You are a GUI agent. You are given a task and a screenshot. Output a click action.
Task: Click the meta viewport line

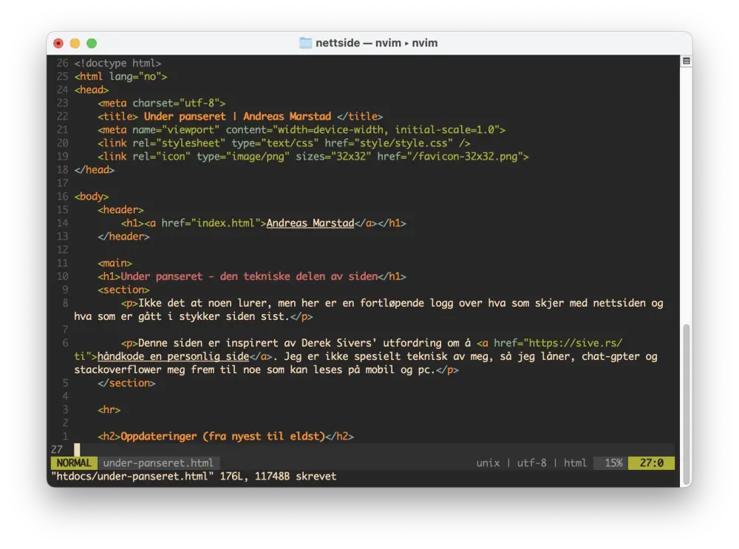pyautogui.click(x=302, y=129)
